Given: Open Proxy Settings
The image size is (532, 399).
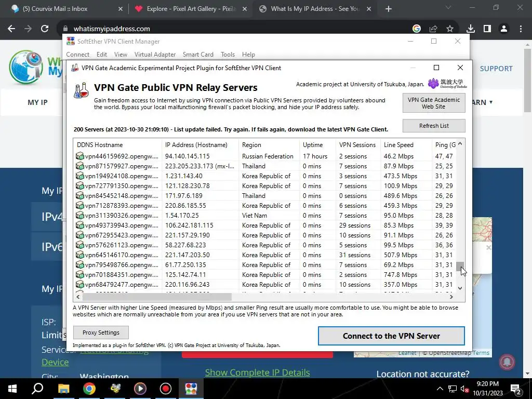Looking at the screenshot, I should (101, 332).
